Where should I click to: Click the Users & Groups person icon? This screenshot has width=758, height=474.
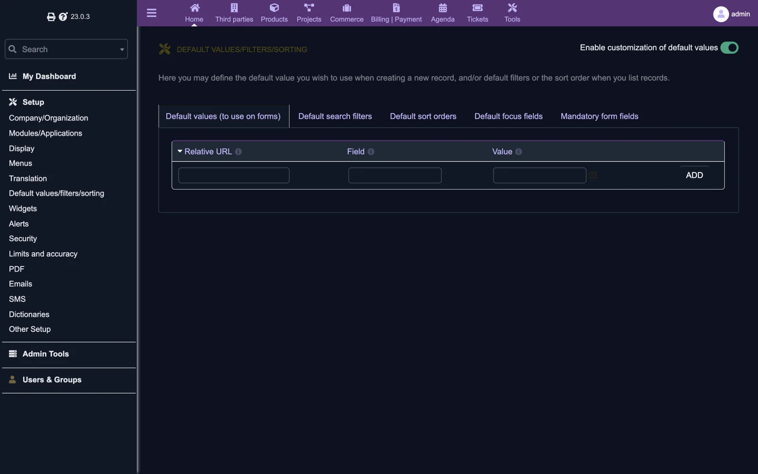[x=13, y=380]
